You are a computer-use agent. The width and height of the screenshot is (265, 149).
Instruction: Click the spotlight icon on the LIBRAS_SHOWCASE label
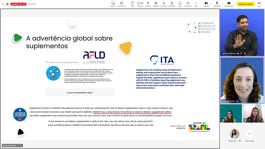pyautogui.click(x=238, y=53)
